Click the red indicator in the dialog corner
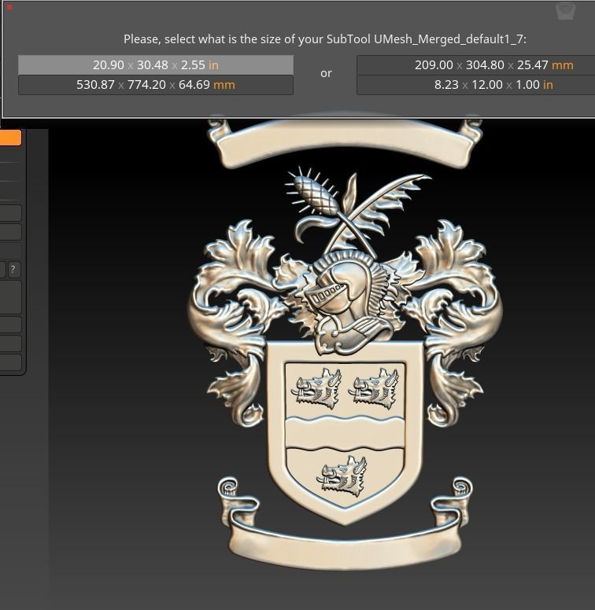595x610 pixels. pyautogui.click(x=9, y=7)
